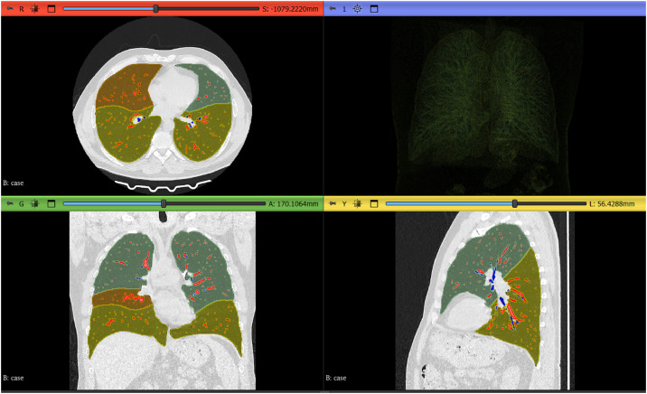Center the 3D view on the scene
This screenshot has height=394, width=647.
point(358,9)
